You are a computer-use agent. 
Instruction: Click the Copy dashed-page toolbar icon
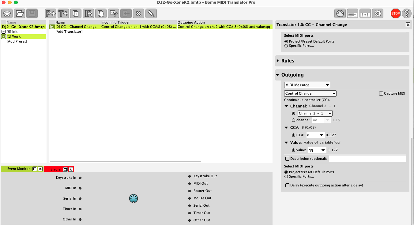101,13
